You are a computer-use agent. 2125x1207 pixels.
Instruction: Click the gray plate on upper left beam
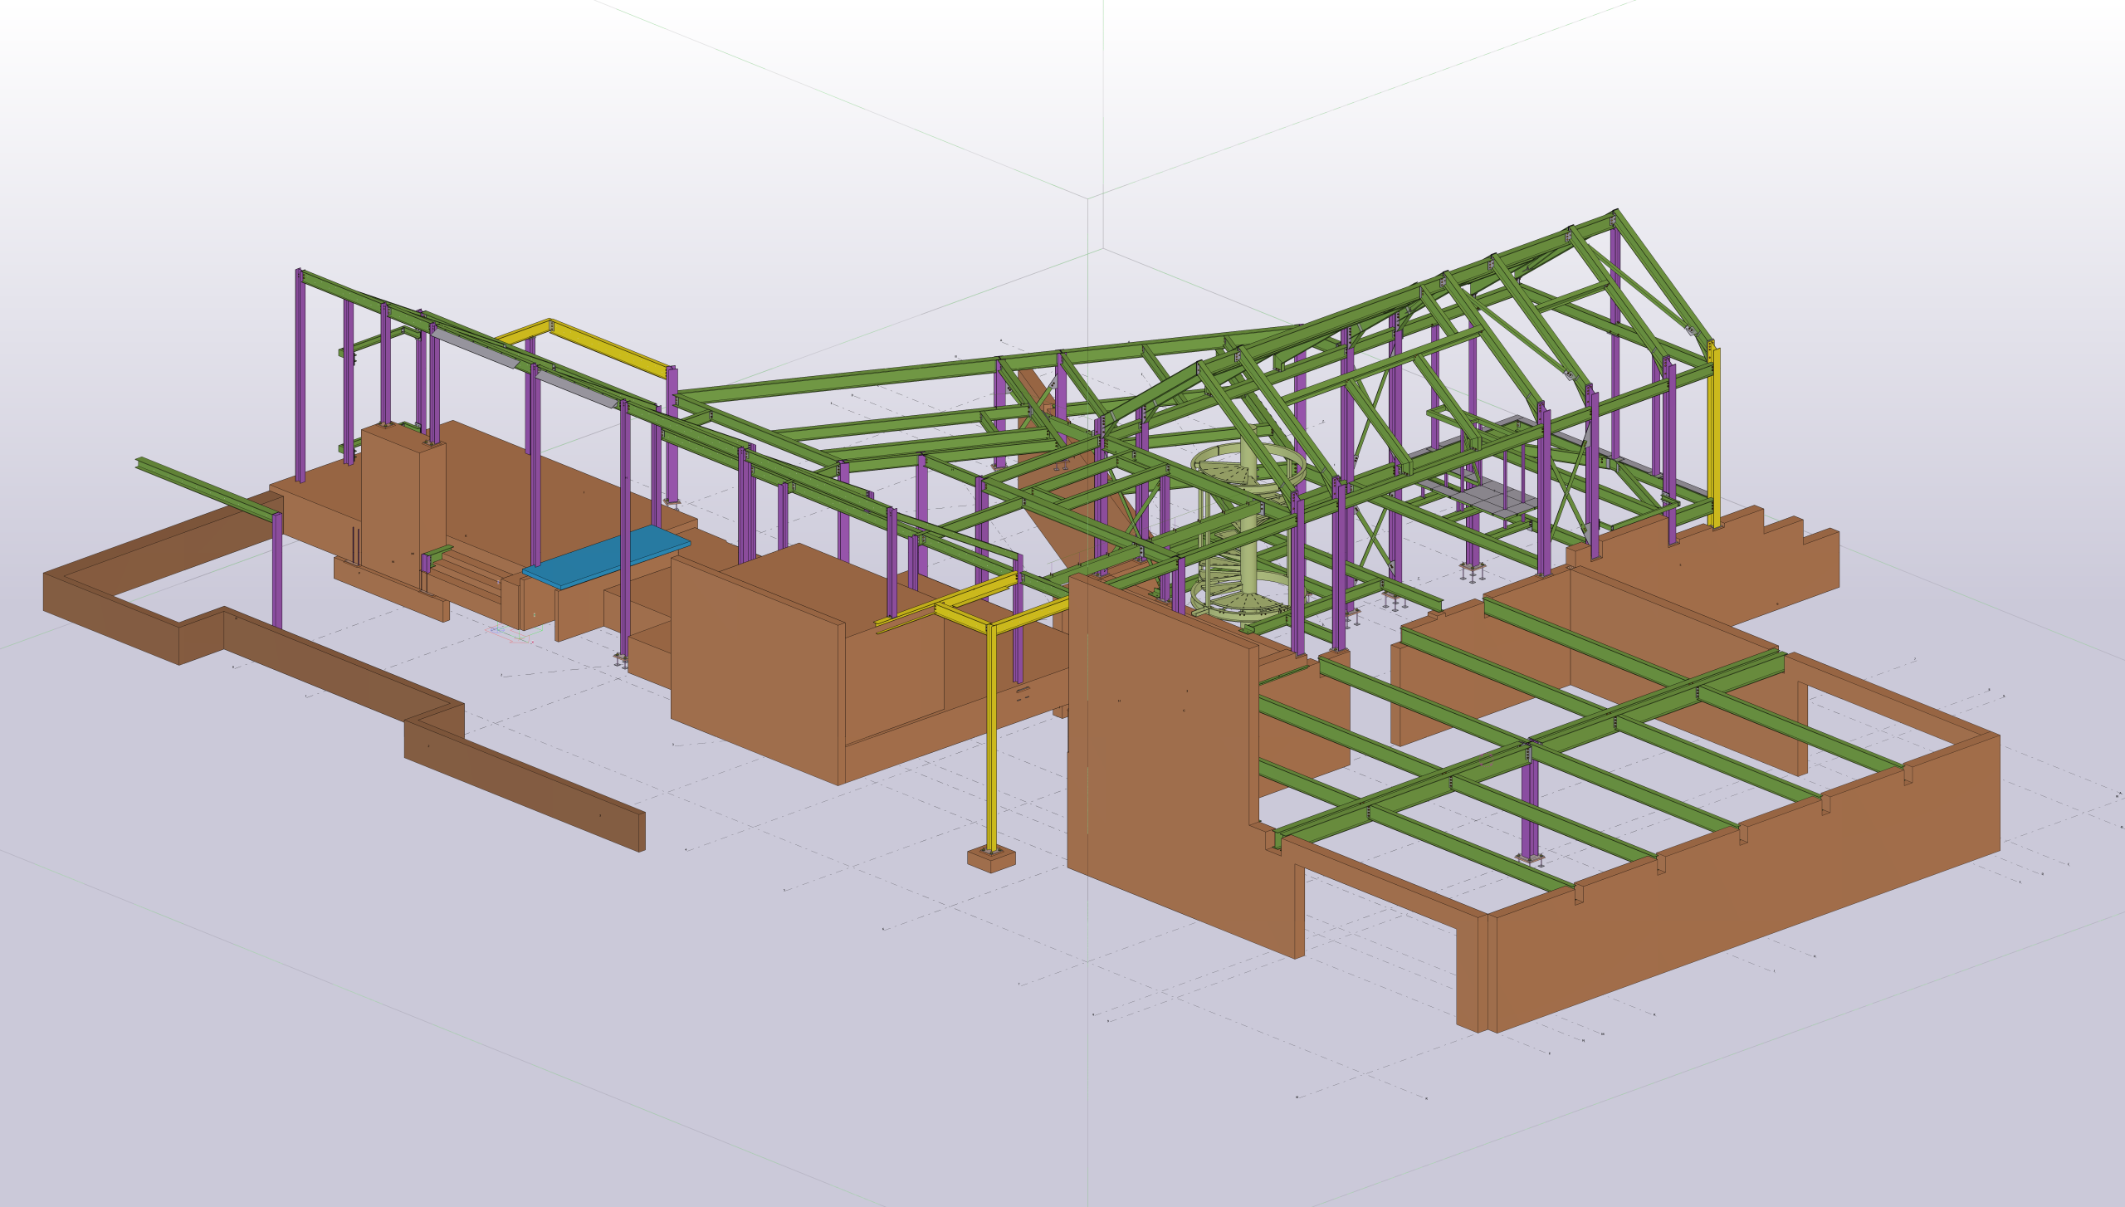tap(475, 349)
